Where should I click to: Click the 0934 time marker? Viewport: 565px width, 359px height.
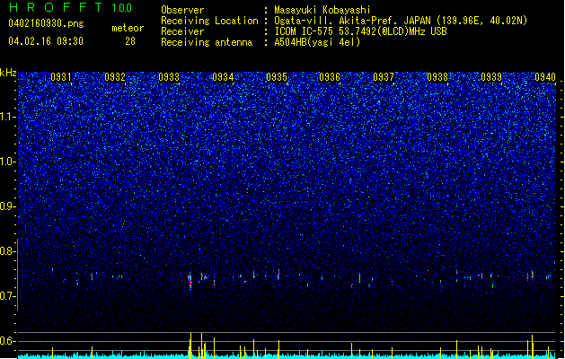click(223, 77)
